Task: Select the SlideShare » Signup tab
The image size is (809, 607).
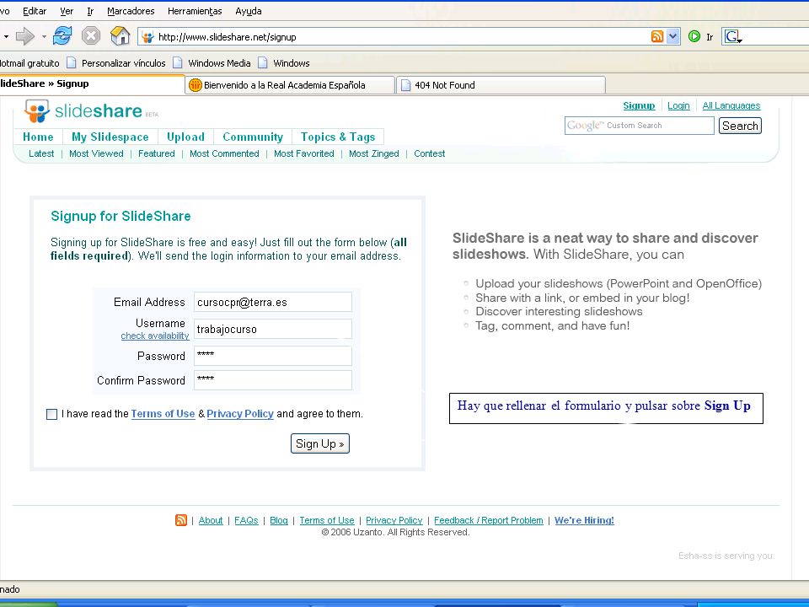Action: 91,84
